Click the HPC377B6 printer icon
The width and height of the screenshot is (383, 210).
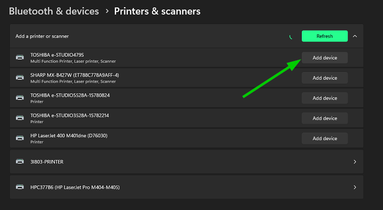pyautogui.click(x=20, y=187)
